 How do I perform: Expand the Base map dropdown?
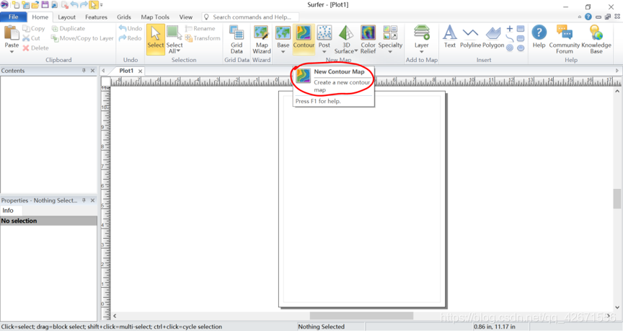[283, 52]
